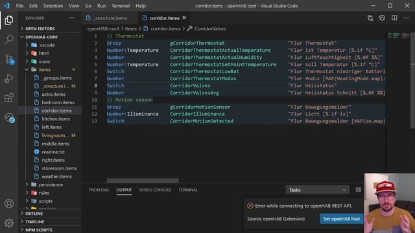The image size is (415, 233).
Task: Click the Set openHAB host button
Action: click(x=342, y=219)
